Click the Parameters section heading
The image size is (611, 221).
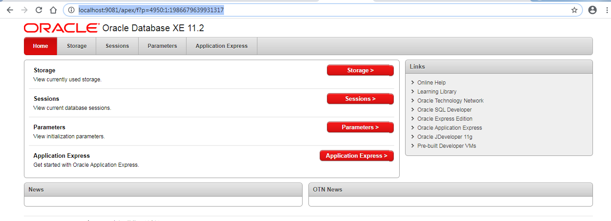49,127
